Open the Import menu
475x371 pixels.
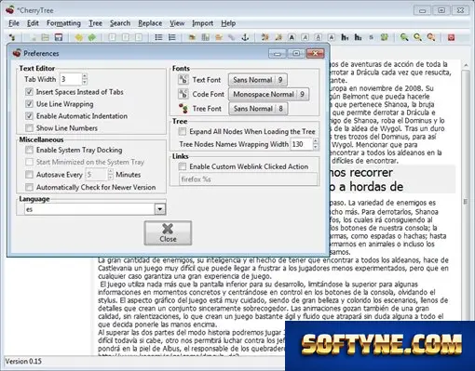point(202,23)
